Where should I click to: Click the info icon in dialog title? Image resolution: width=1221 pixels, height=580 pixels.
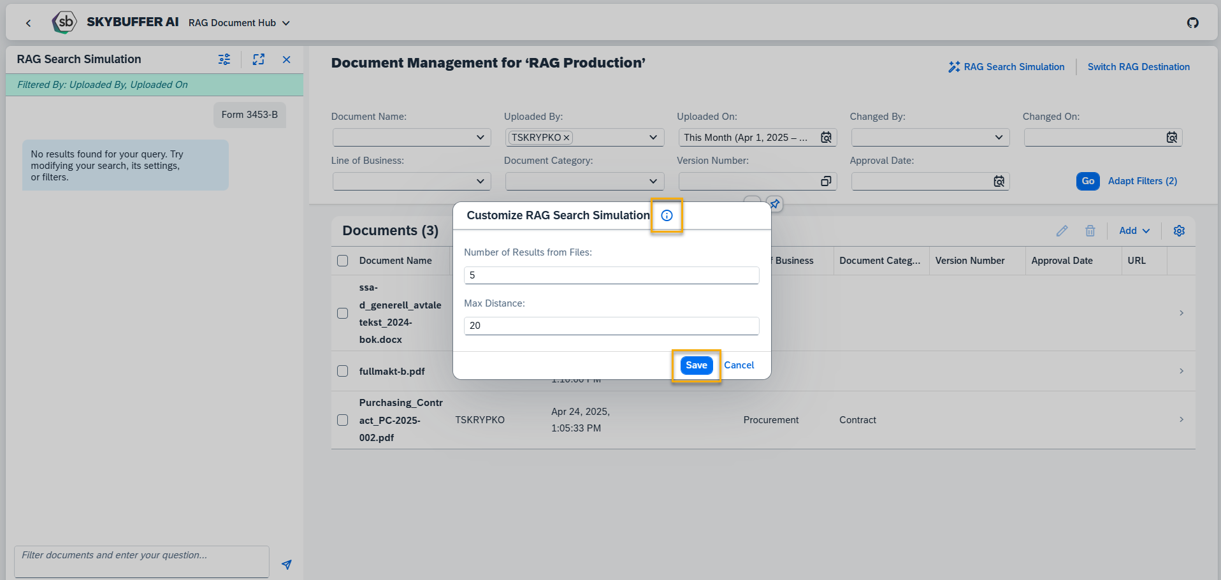click(x=667, y=215)
